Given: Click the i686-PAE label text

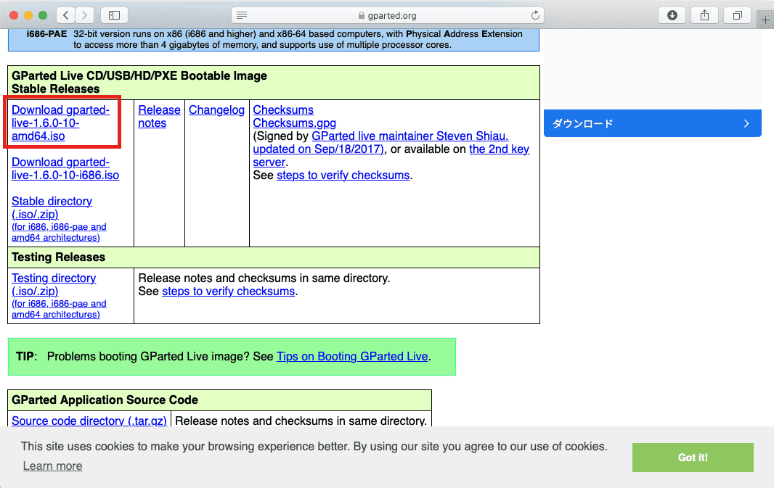Looking at the screenshot, I should pos(46,34).
